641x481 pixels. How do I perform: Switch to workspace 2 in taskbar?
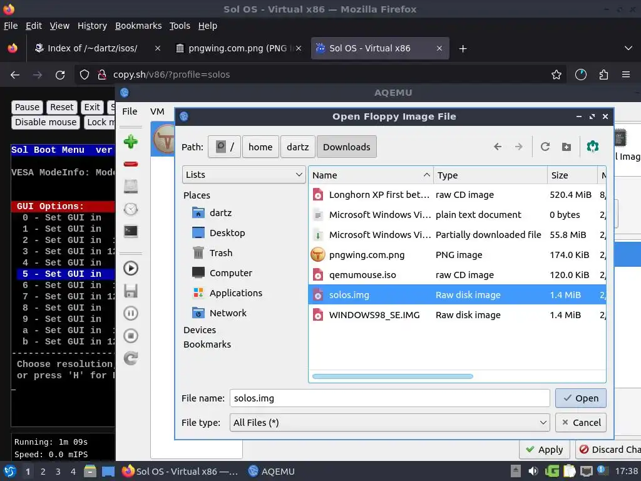tap(43, 472)
